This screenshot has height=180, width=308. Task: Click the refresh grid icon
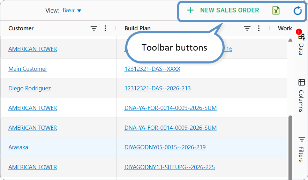click(298, 10)
